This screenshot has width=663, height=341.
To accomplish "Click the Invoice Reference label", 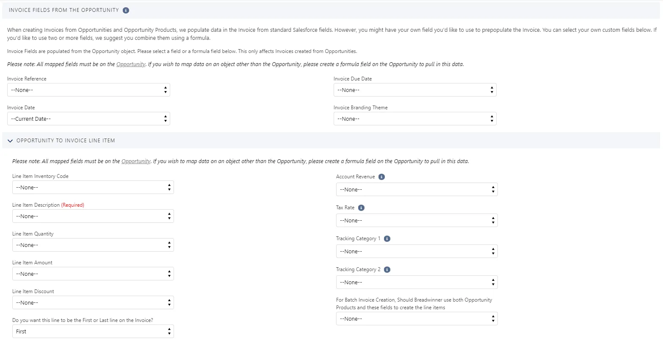I will pyautogui.click(x=27, y=79).
